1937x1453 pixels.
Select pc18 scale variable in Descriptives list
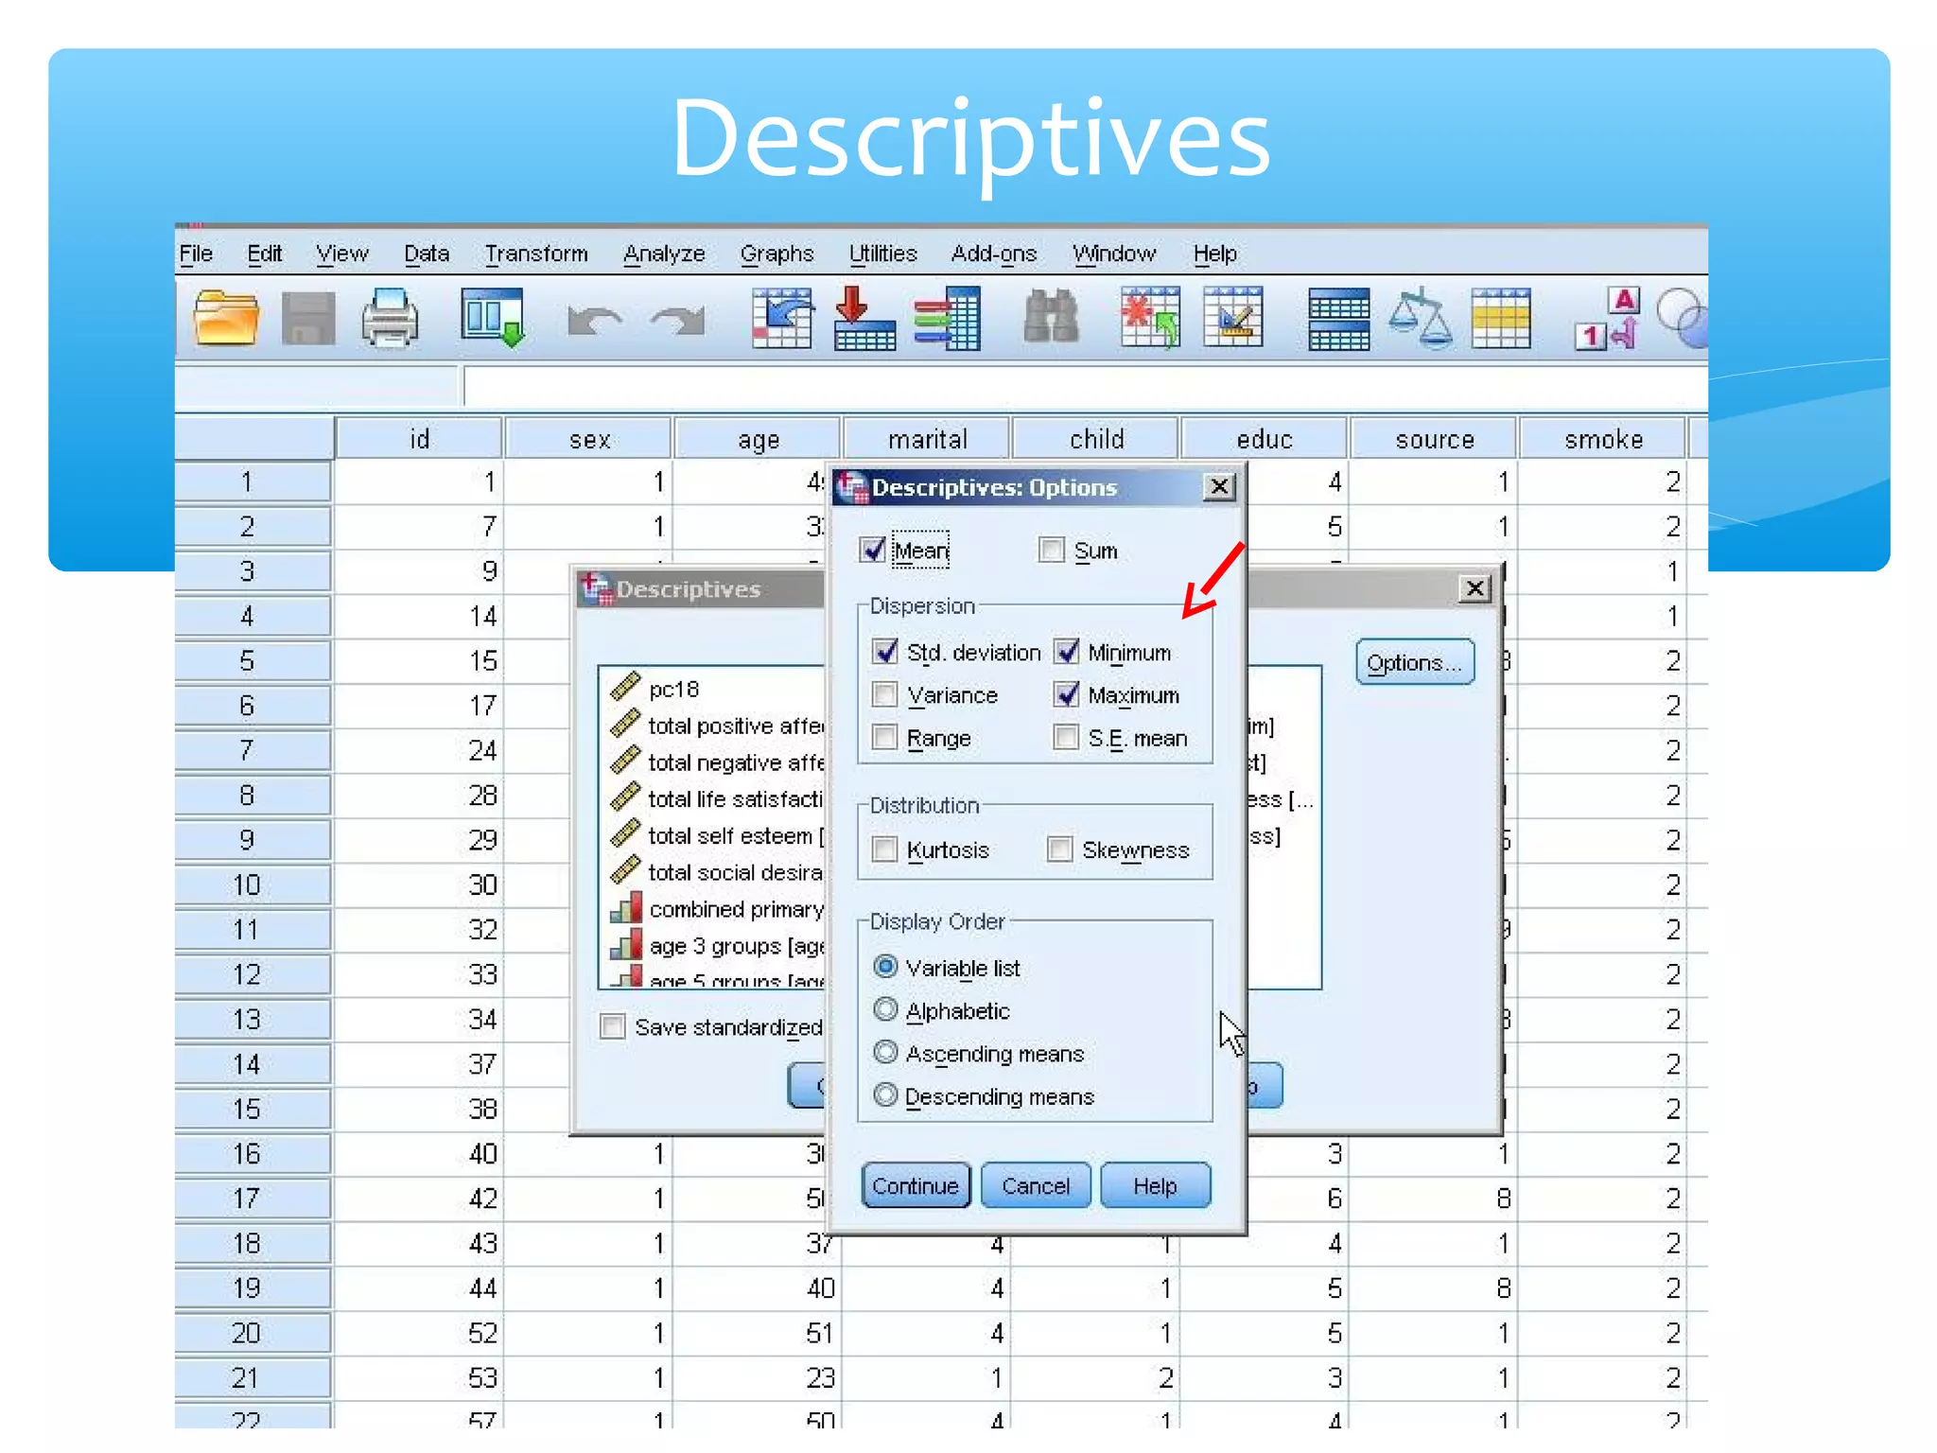pyautogui.click(x=673, y=690)
